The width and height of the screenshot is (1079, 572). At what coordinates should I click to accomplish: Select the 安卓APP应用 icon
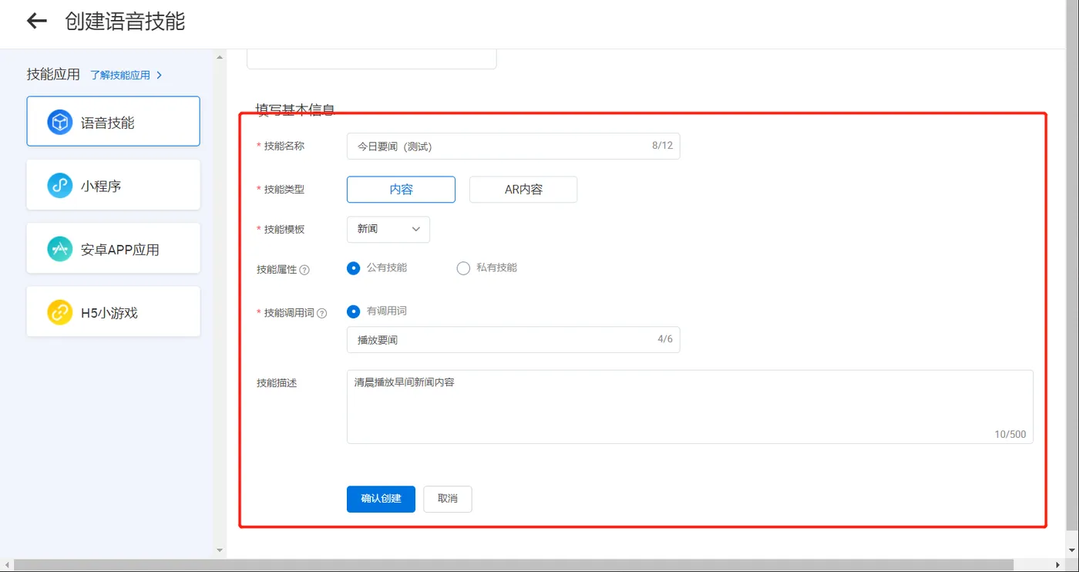click(60, 249)
